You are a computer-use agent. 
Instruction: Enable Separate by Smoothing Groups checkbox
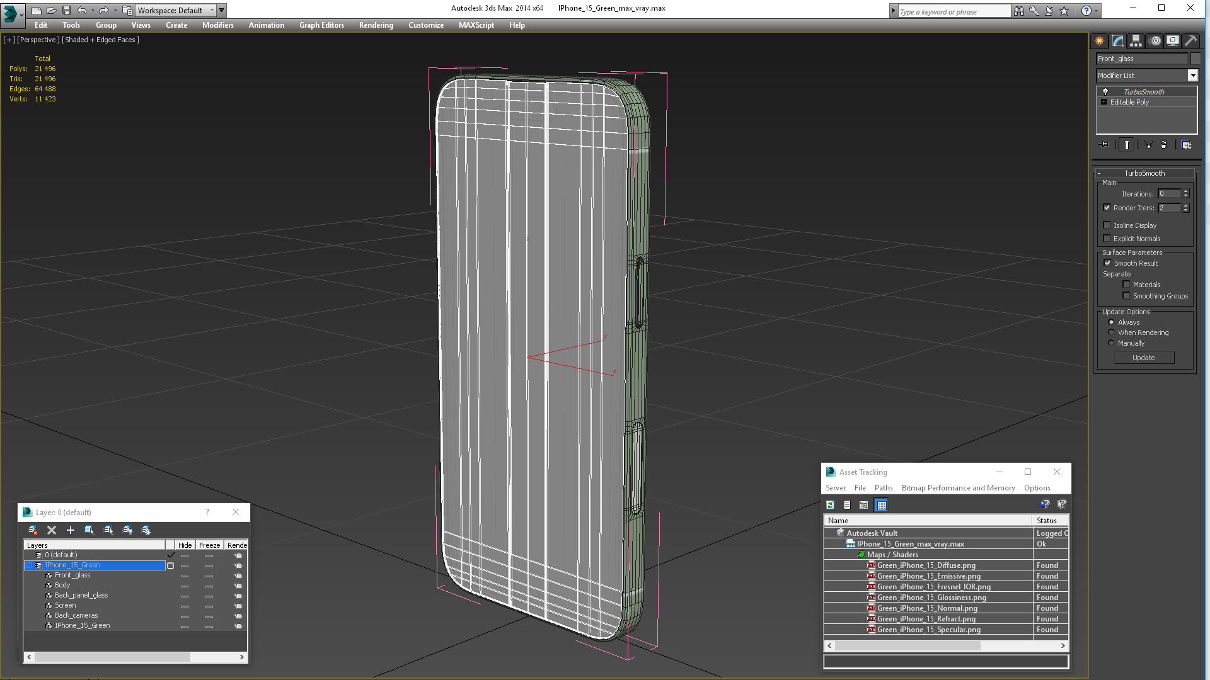(x=1126, y=296)
